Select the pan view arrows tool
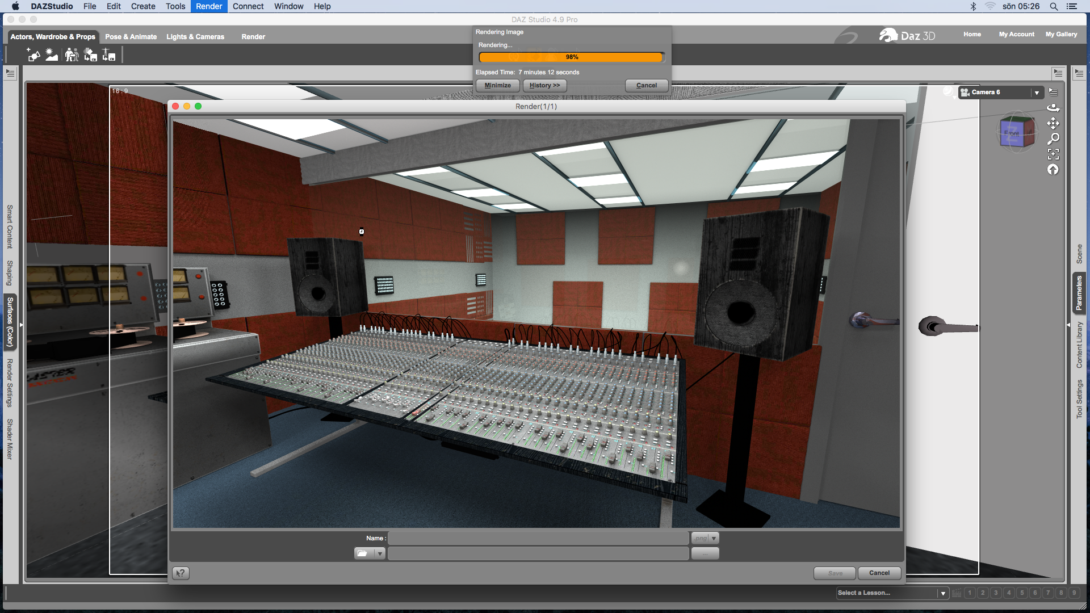The height and width of the screenshot is (613, 1090). coord(1053,123)
